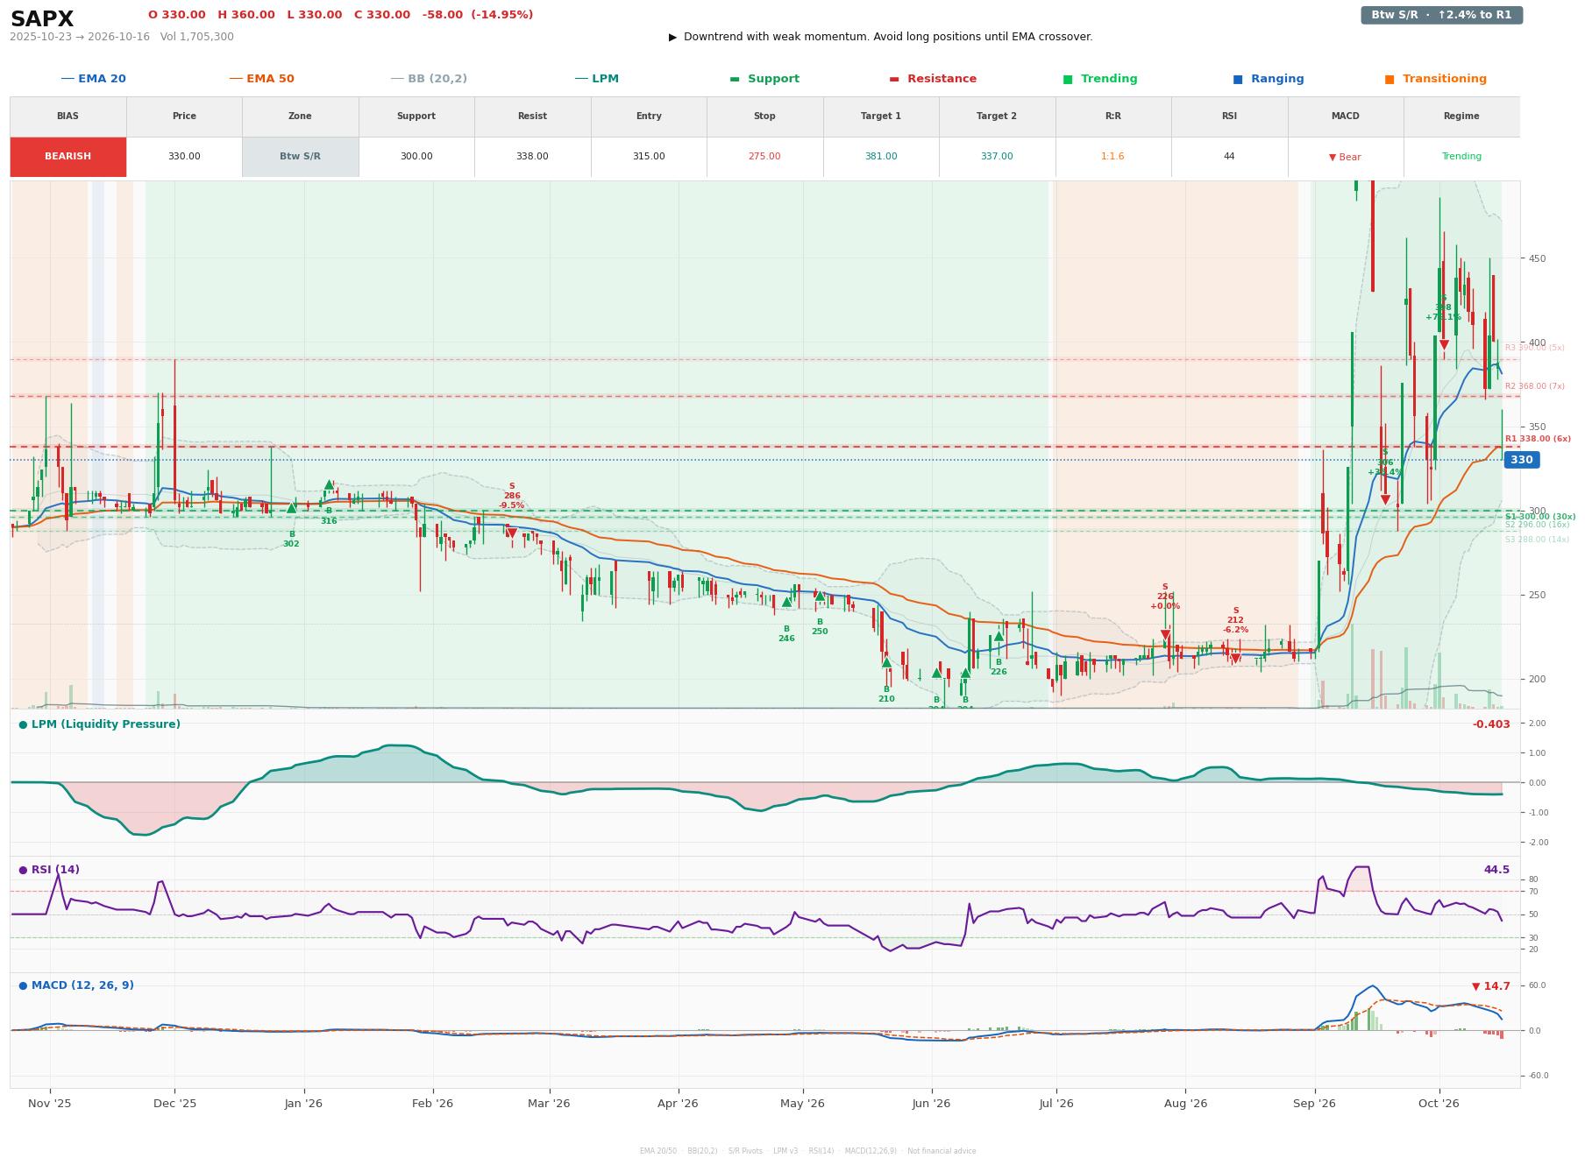
Task: Click the Resistance legend item
Action: coord(933,79)
